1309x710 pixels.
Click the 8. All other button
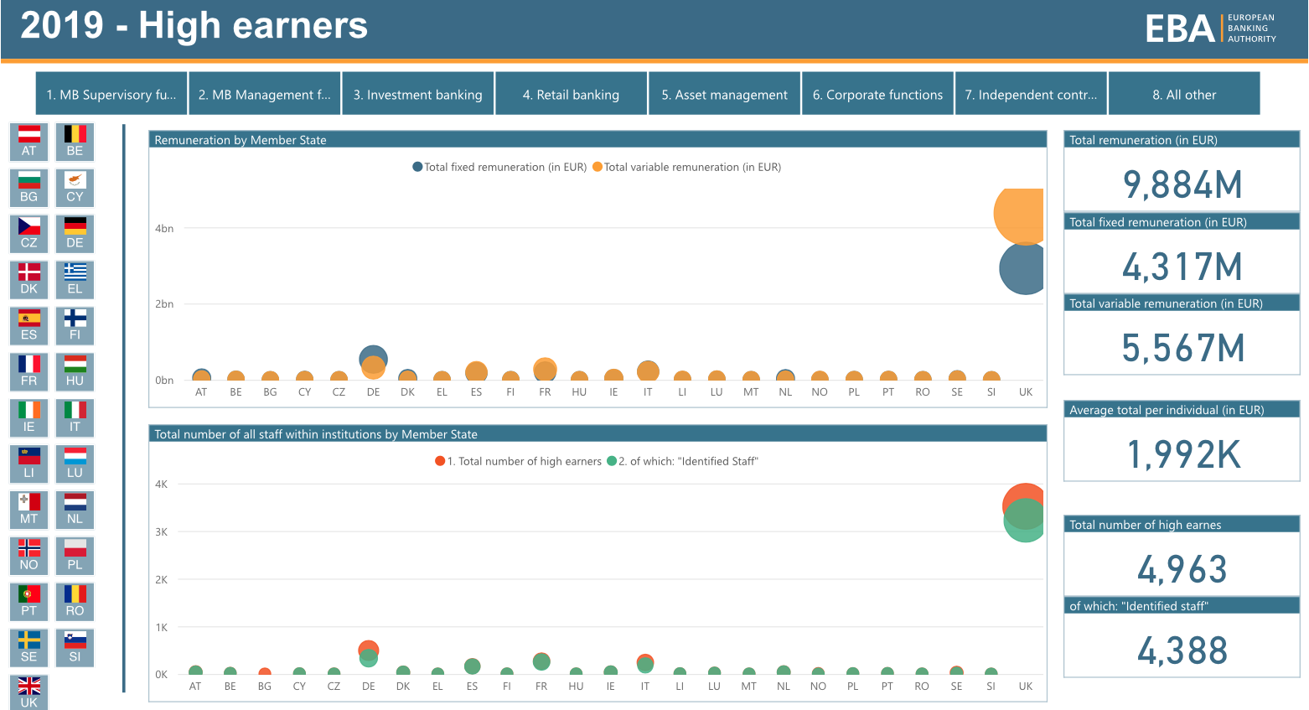click(x=1183, y=94)
